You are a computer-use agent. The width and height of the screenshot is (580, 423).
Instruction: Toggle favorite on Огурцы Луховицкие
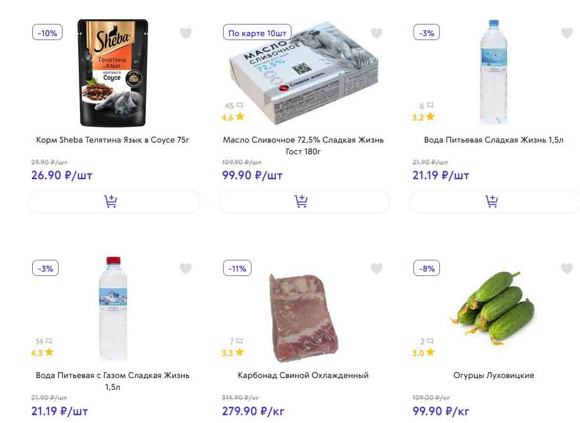coord(567,268)
